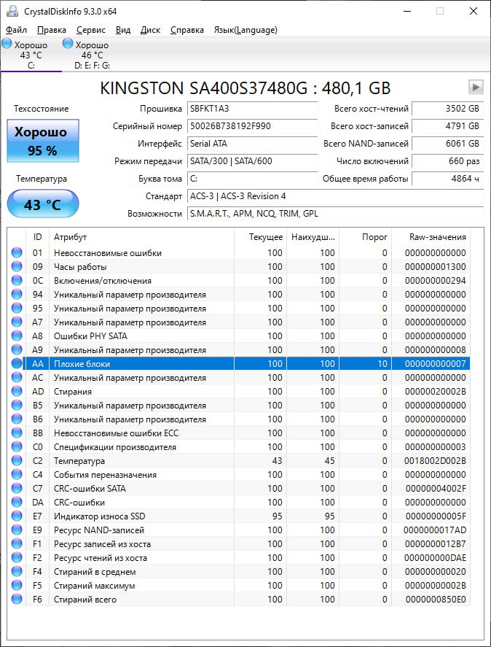Click the status icon of row DA CRC-ошибки
Viewport: 491px width, 647px height.
(x=17, y=502)
